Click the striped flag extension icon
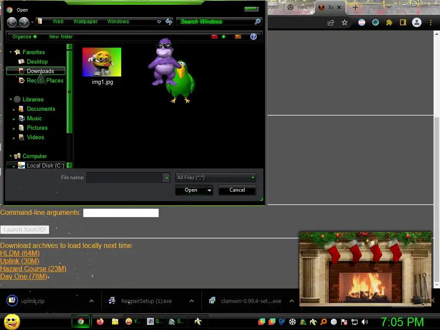 tap(362, 22)
